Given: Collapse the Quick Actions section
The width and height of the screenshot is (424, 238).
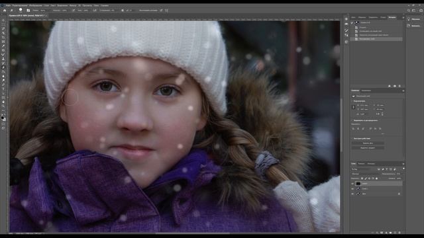Looking at the screenshot, I should point(352,138).
